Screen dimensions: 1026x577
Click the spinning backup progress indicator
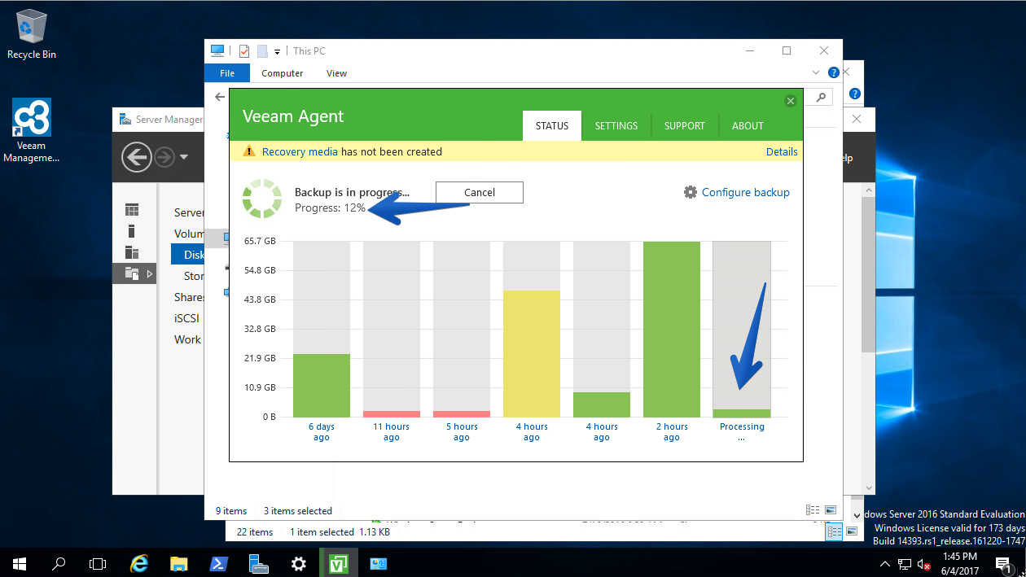(263, 199)
